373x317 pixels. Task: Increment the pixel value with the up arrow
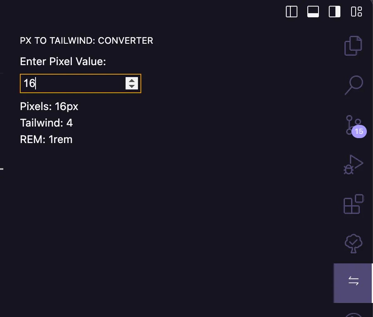[x=132, y=80]
